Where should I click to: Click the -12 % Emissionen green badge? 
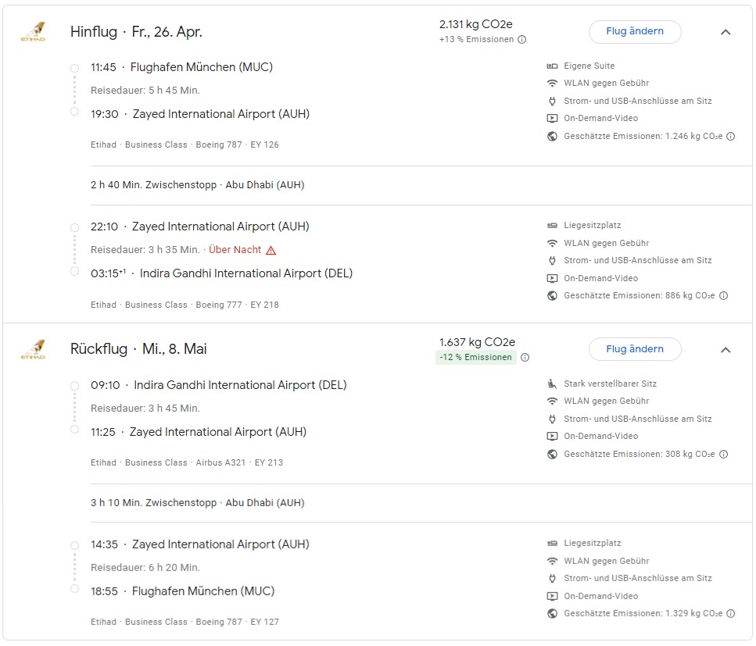475,358
